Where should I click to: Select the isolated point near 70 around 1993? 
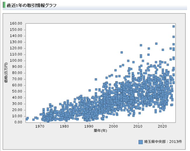(96, 79)
